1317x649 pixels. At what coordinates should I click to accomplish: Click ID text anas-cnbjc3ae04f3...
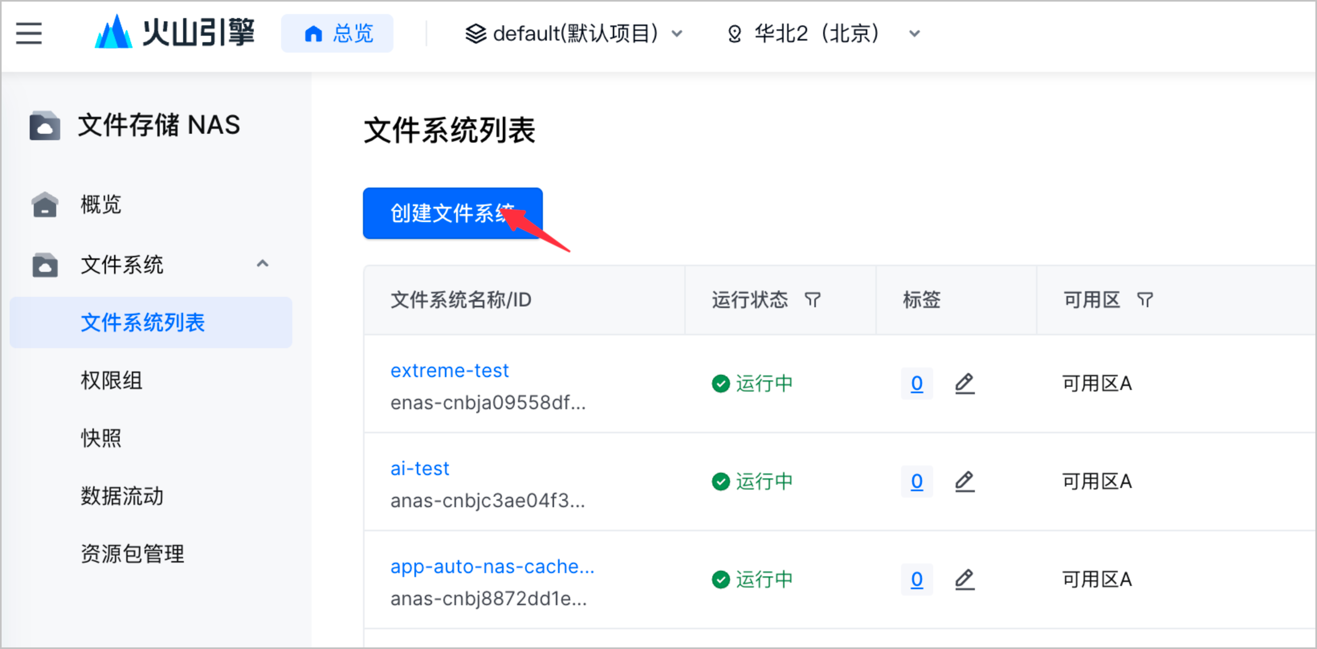click(x=487, y=501)
